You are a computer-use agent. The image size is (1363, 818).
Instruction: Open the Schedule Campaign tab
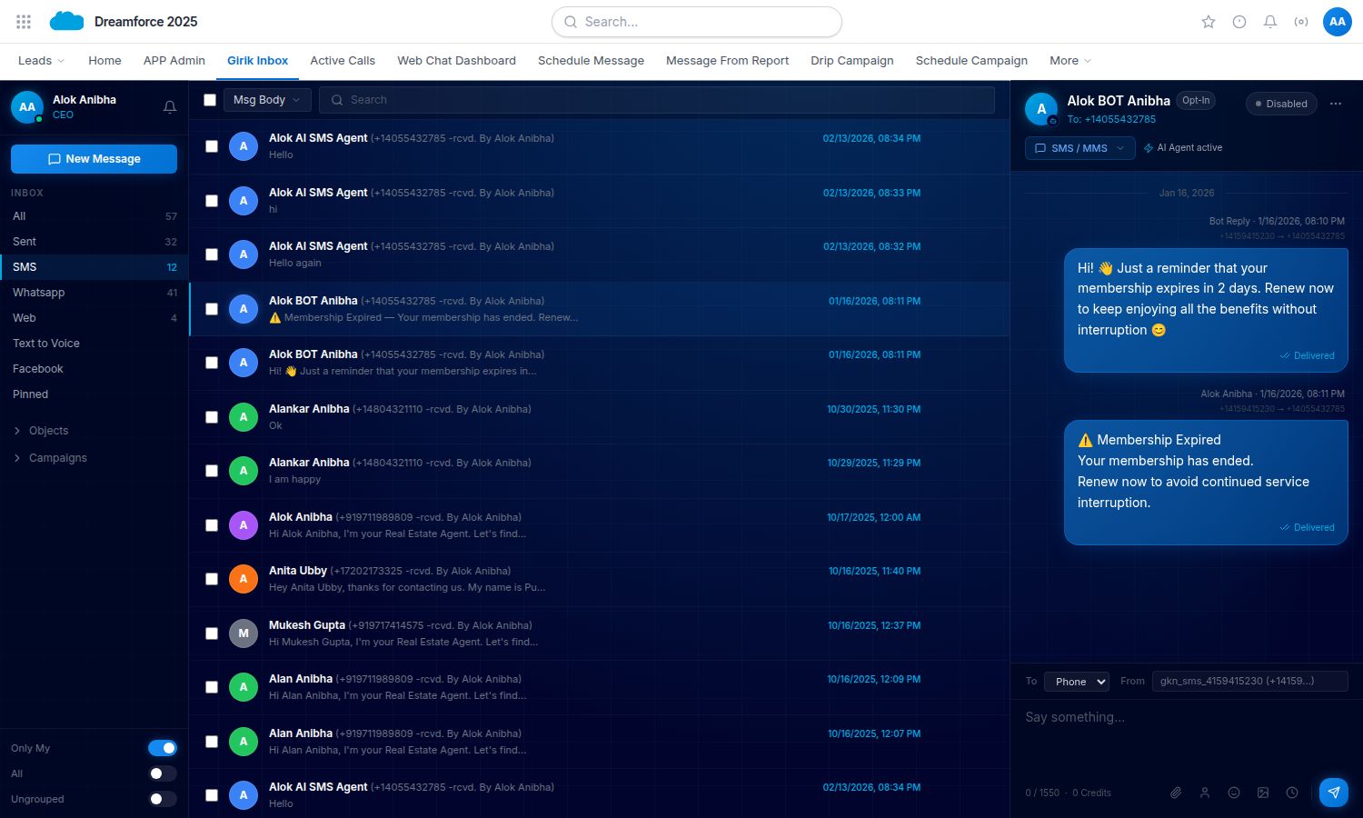tap(971, 61)
